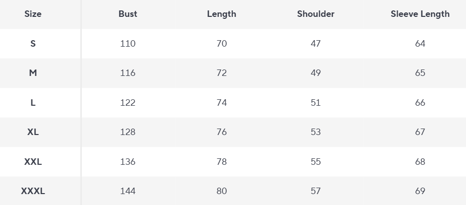Viewport: 466px width, 205px height.
Task: Click the Sleeve Length column header
Action: click(x=420, y=14)
